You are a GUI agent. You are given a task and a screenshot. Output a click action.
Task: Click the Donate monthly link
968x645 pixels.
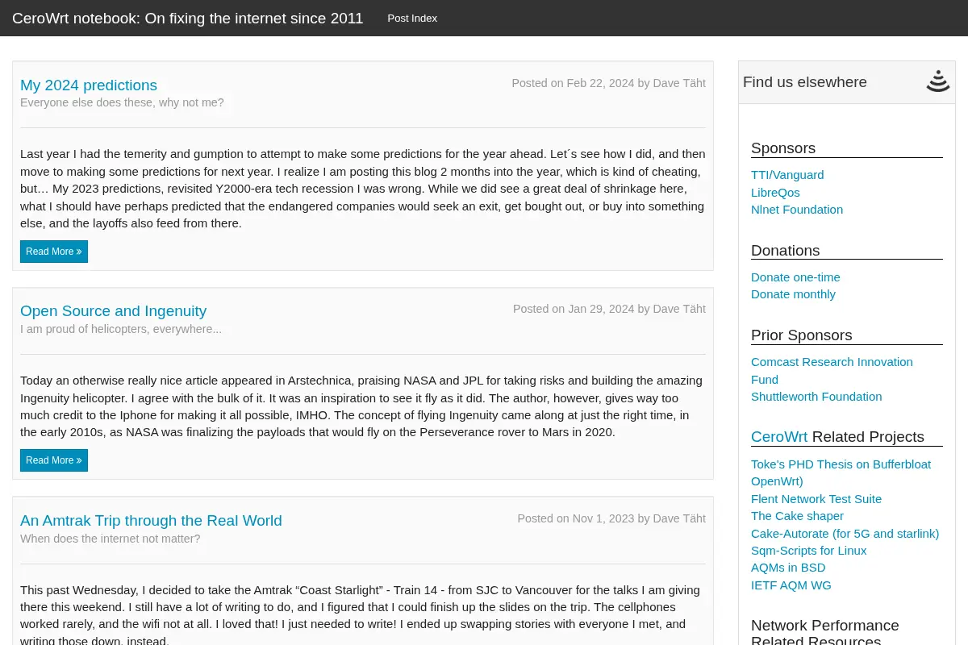point(793,294)
